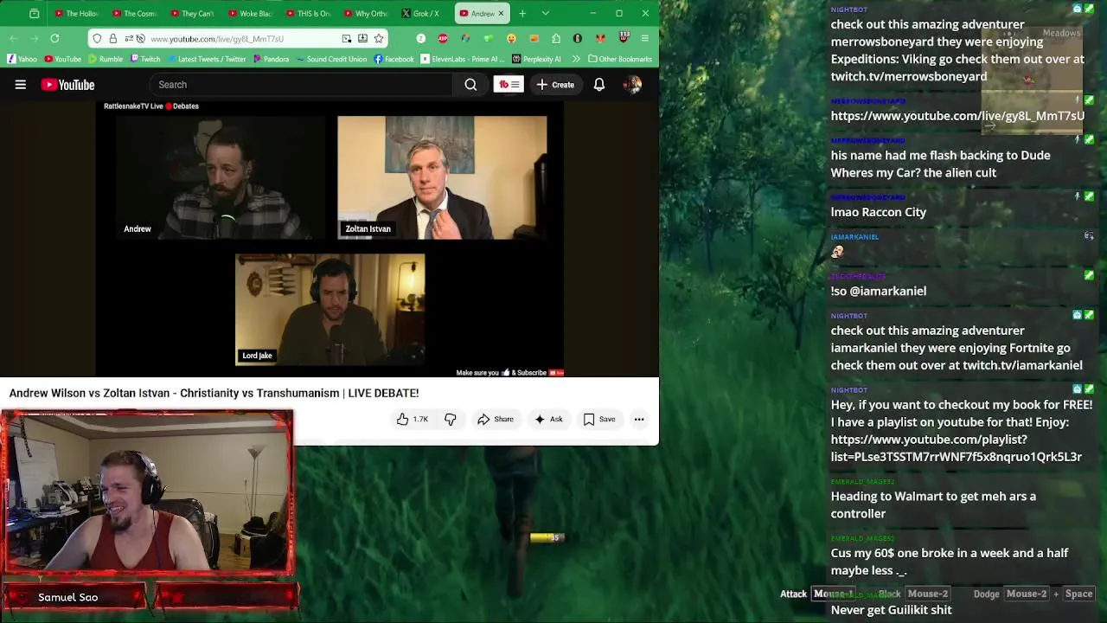Open the youtube.com/live link in chat
The width and height of the screenshot is (1107, 623).
pos(957,116)
